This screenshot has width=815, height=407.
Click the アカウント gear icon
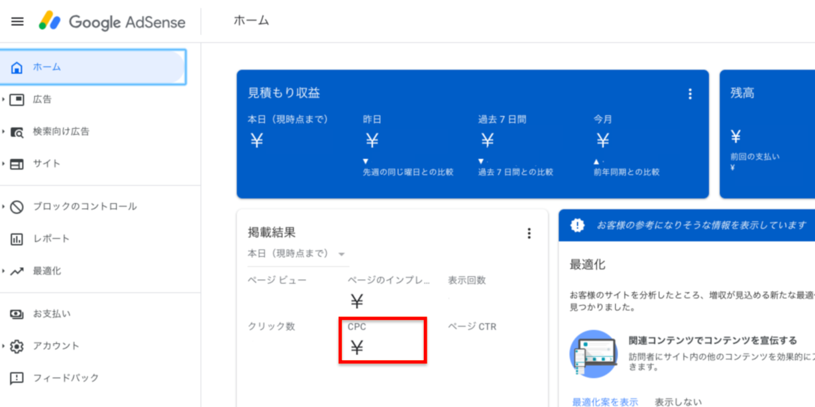17,347
